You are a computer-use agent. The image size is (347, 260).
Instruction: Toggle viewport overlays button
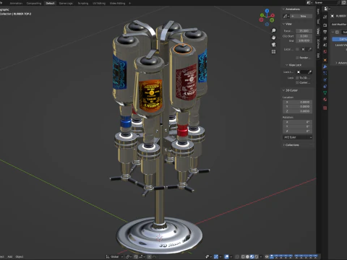(227, 256)
